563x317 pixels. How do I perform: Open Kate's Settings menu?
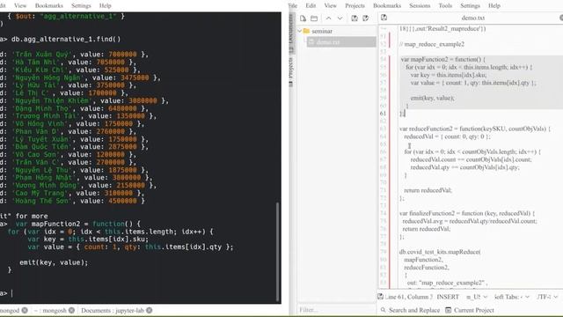click(x=470, y=5)
